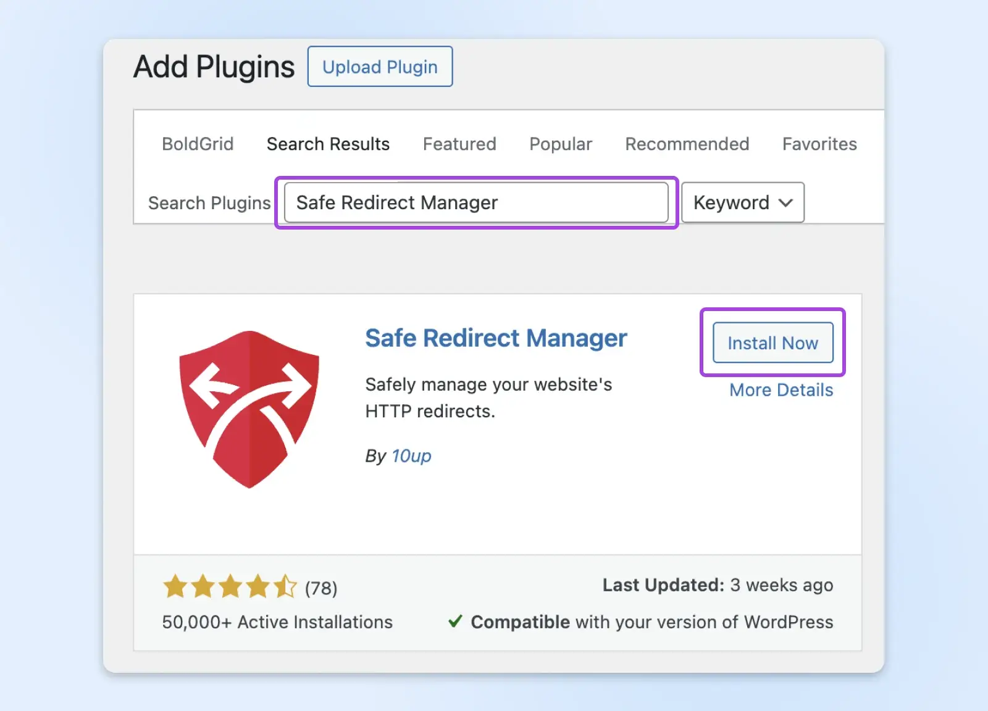Click the green compatibility checkmark icon

pyautogui.click(x=455, y=621)
